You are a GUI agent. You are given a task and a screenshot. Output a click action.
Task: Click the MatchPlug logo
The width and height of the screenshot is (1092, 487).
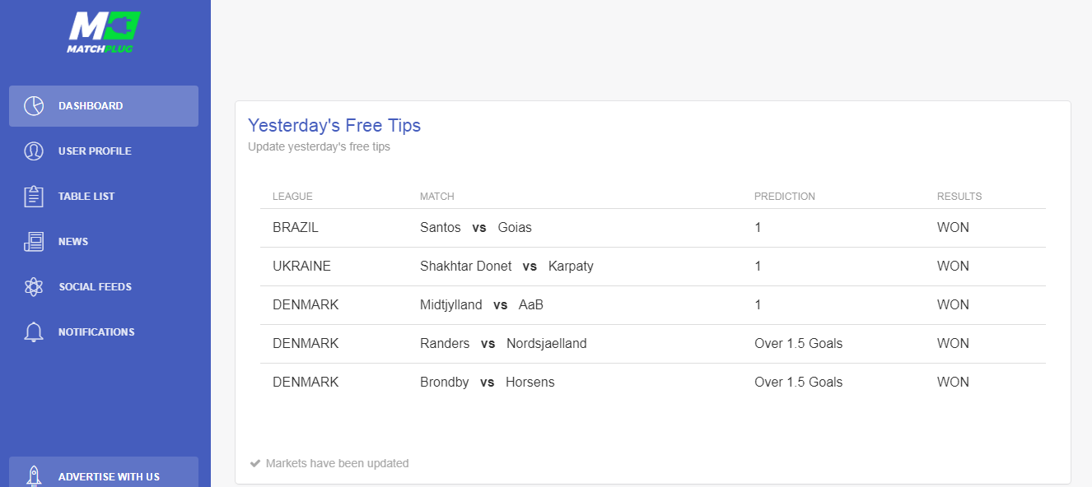pos(104,33)
